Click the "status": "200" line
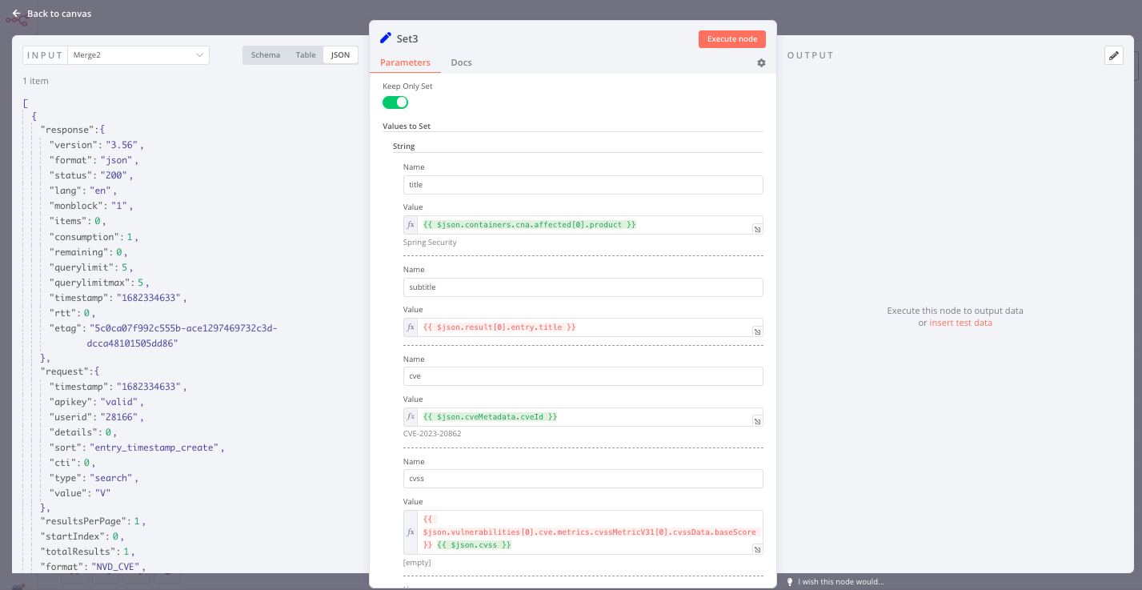 [x=93, y=175]
